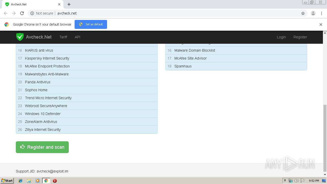
Task: Bookmark this page with the star icon
Action: 303,13
